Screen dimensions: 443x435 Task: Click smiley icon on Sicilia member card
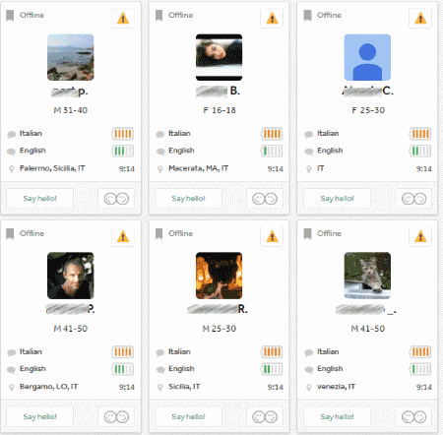pyautogui.click(x=265, y=417)
